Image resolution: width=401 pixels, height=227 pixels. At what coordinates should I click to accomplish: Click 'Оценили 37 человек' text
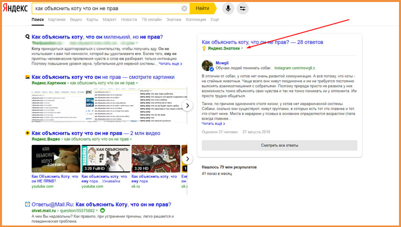pos(220,132)
